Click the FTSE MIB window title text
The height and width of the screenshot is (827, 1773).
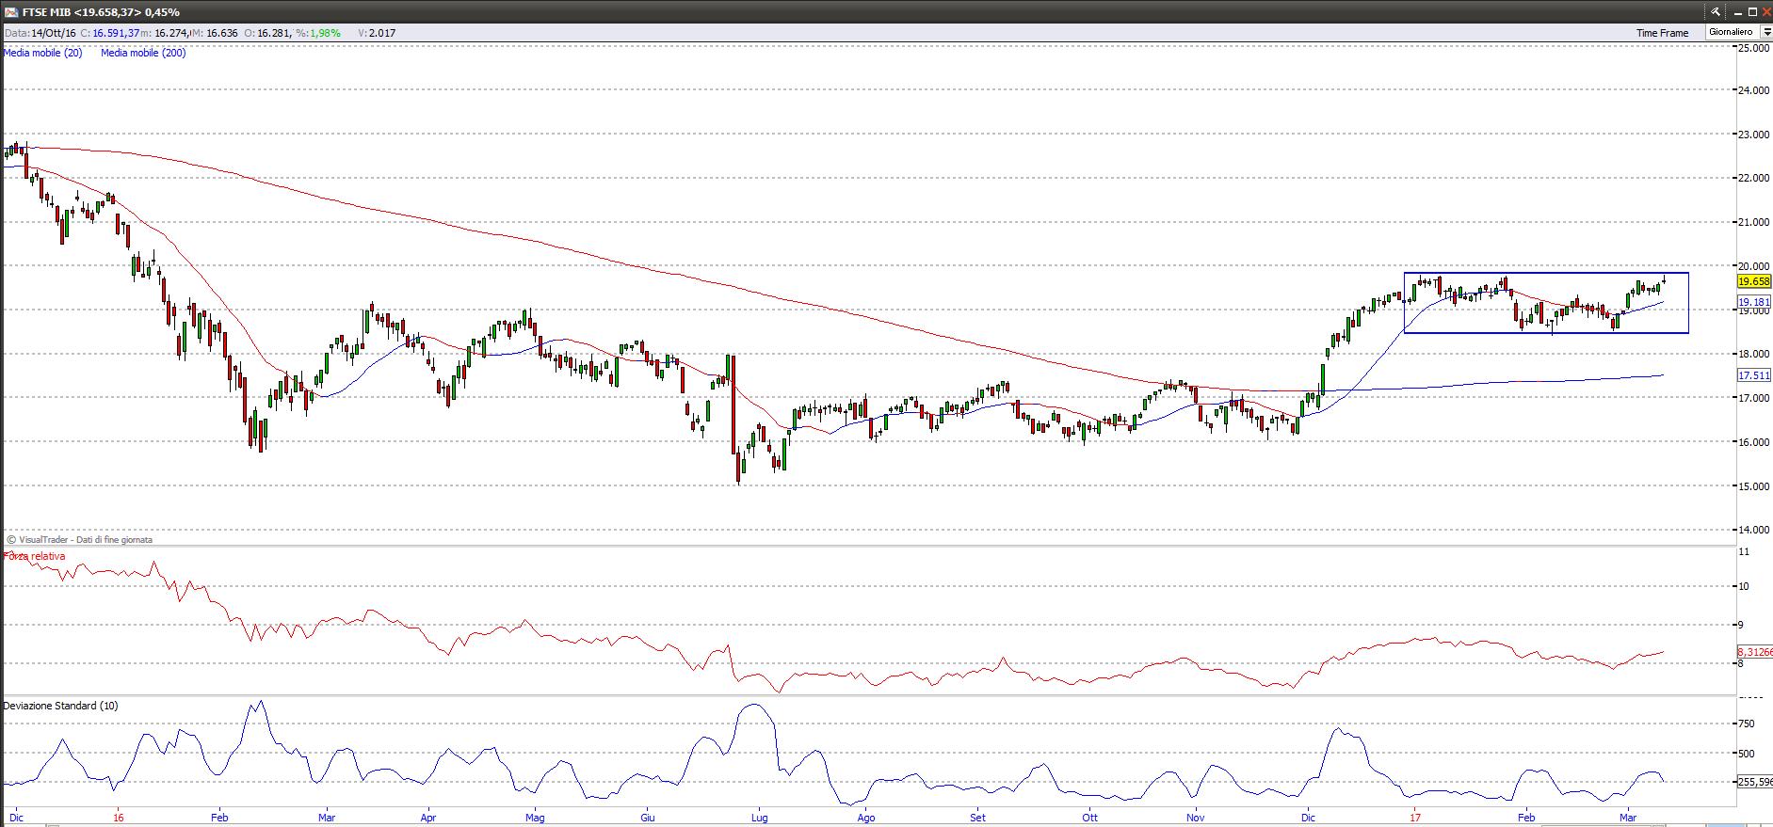(101, 12)
